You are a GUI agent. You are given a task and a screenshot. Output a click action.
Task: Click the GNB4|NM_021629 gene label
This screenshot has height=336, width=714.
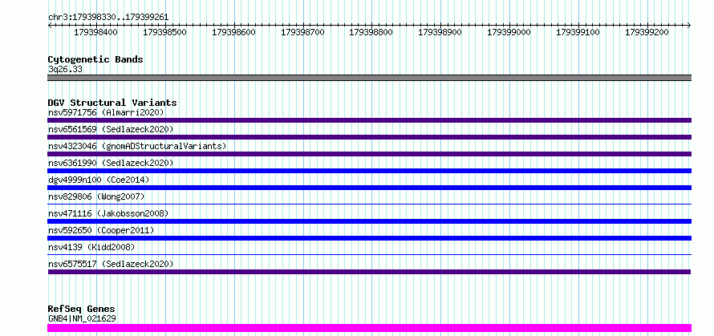tap(82, 318)
